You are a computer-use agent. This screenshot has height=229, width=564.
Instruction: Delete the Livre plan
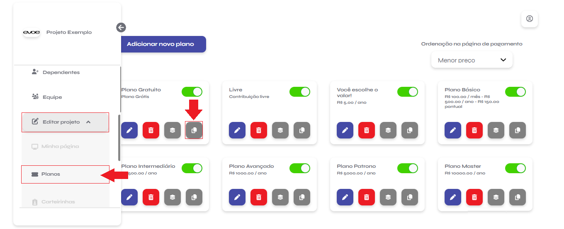tap(259, 130)
